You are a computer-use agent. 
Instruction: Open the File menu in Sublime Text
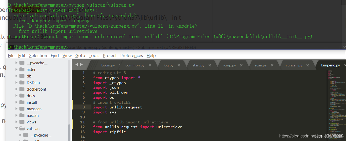(11, 55)
